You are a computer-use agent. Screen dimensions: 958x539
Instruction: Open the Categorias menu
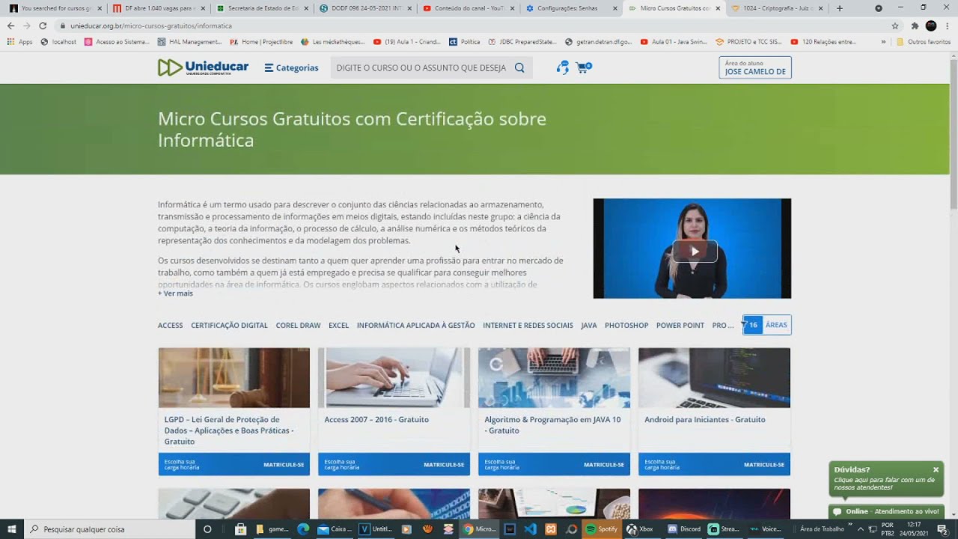coord(291,67)
